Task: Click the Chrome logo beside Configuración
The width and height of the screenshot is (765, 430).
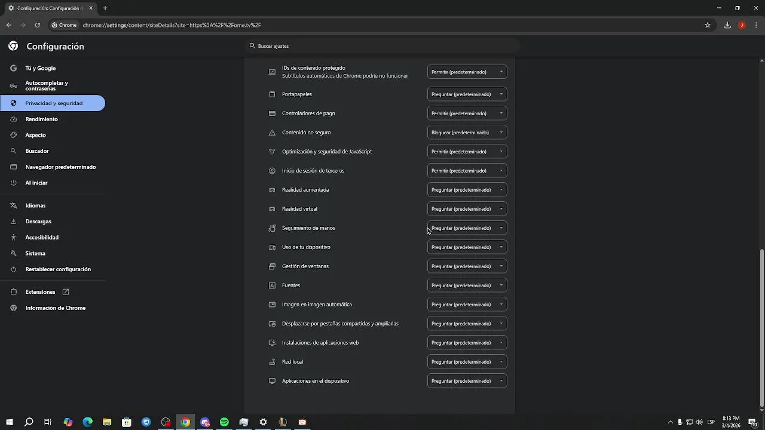Action: (13, 46)
